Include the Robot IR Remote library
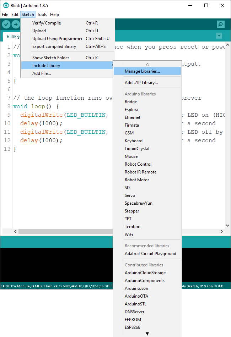231x337 pixels. pyautogui.click(x=147, y=172)
